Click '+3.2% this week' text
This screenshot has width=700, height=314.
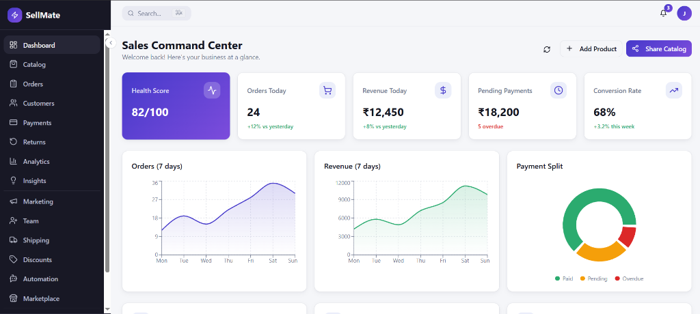point(614,127)
